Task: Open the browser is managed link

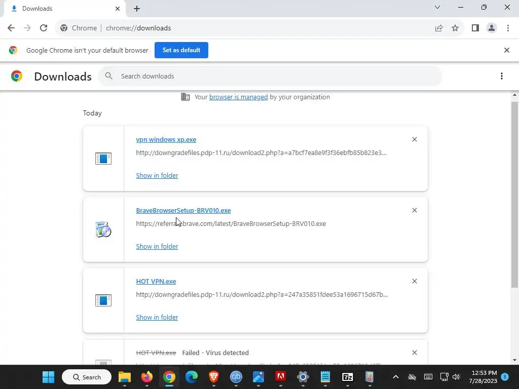Action: pyautogui.click(x=238, y=97)
